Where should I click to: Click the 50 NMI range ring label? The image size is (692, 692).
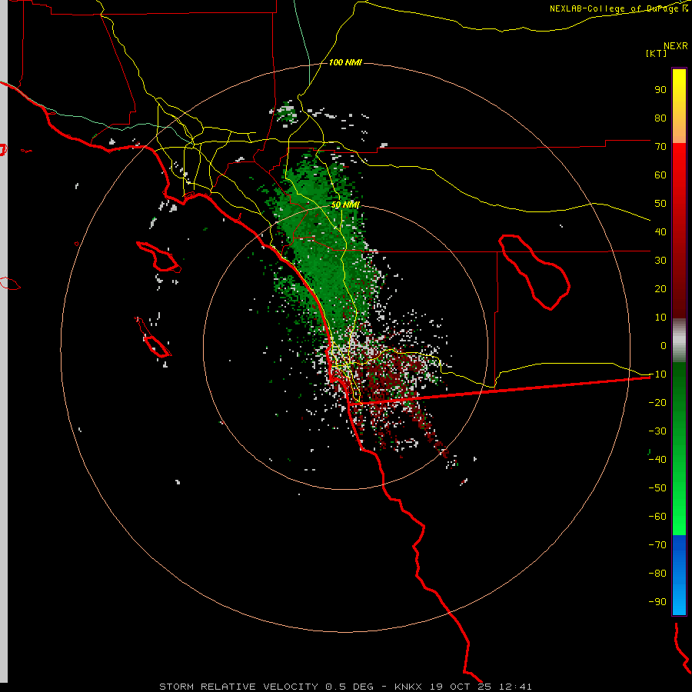coord(345,205)
